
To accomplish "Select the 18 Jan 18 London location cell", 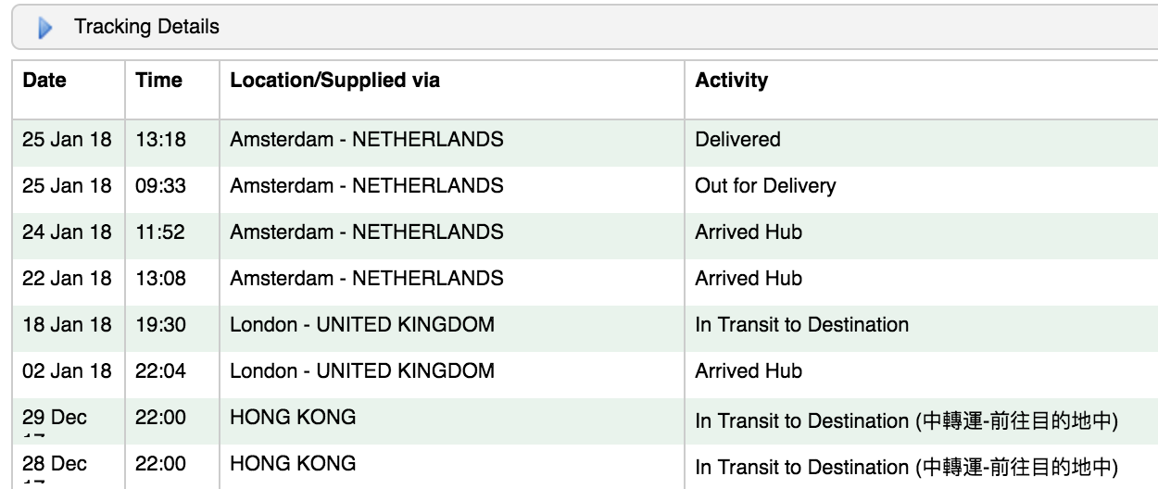I will (x=362, y=325).
